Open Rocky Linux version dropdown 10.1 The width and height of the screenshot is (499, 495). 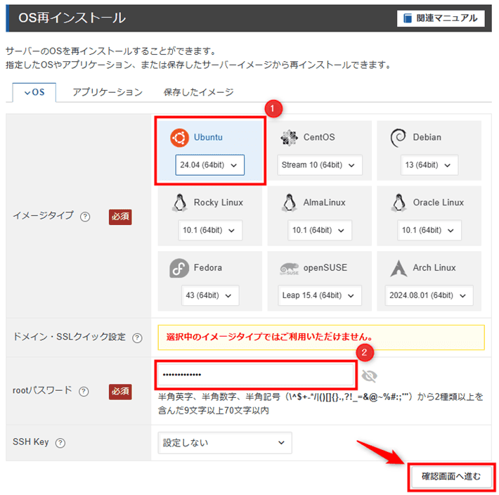(x=210, y=230)
